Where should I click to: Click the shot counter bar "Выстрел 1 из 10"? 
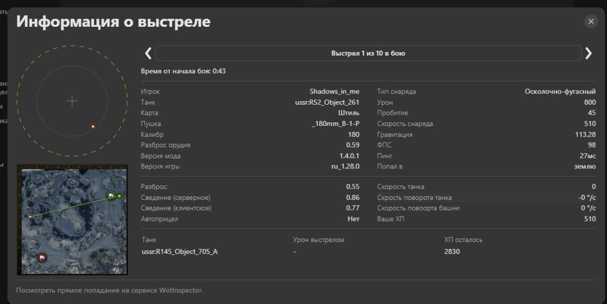tap(368, 53)
